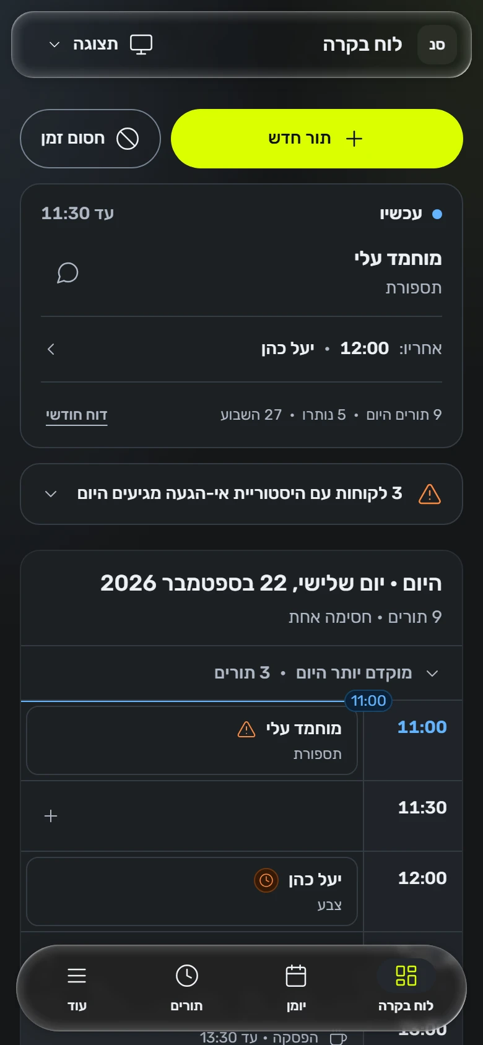
Task: Open the דוח חודשי monthly report link
Action: tap(77, 415)
